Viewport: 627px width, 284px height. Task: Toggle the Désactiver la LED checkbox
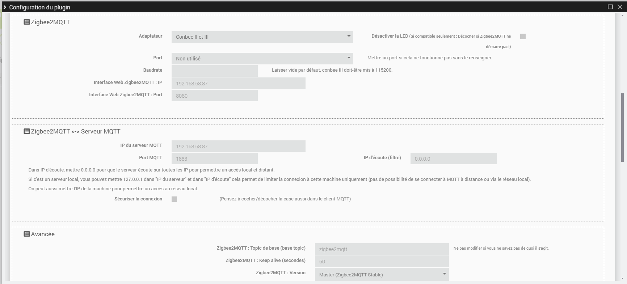pyautogui.click(x=523, y=36)
